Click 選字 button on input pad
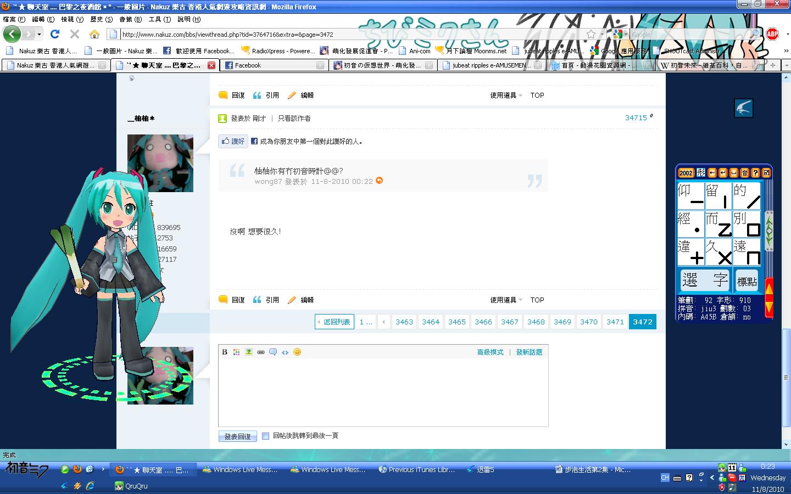The width and height of the screenshot is (791, 494). tap(705, 280)
